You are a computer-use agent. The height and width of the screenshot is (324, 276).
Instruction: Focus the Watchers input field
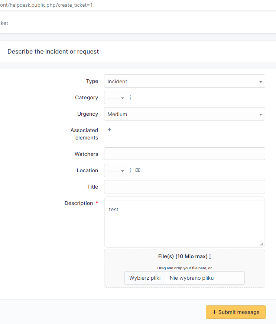tap(185, 153)
